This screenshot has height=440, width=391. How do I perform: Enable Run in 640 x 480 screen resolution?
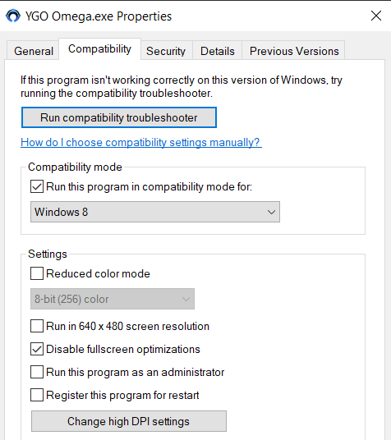(x=37, y=326)
